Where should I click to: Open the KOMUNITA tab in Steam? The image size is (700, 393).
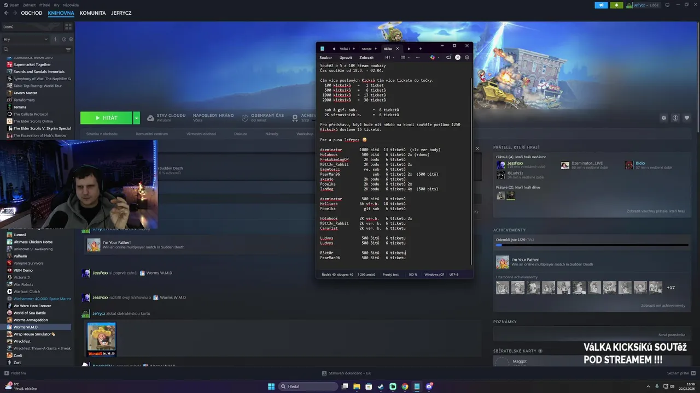[x=92, y=13]
